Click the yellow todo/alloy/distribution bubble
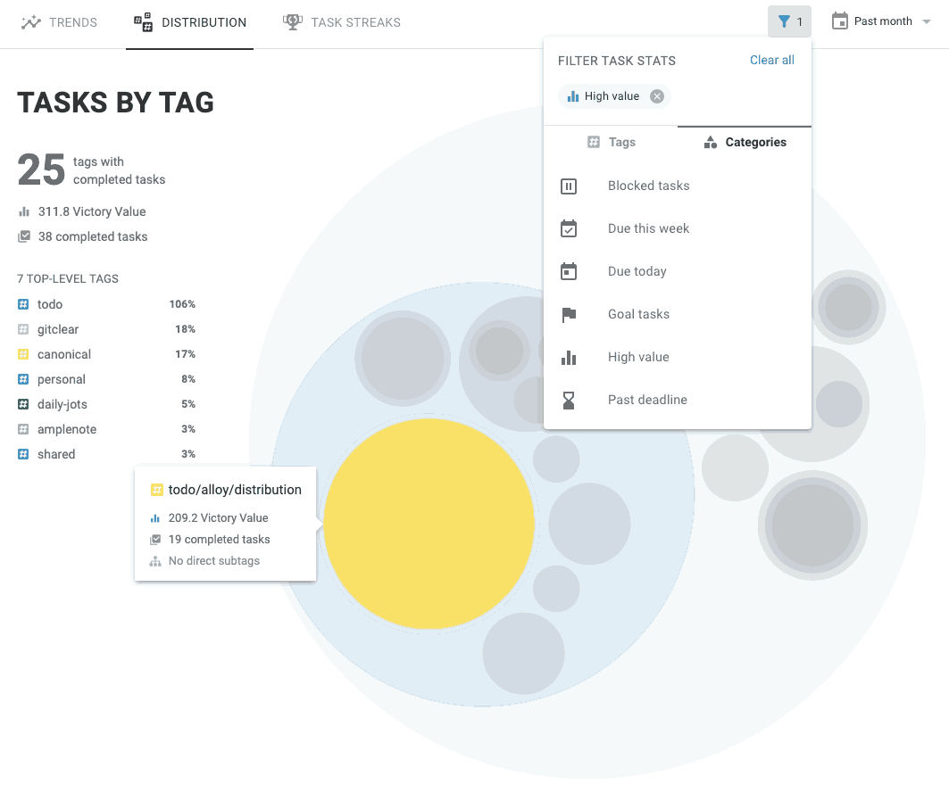The width and height of the screenshot is (949, 794). point(429,525)
